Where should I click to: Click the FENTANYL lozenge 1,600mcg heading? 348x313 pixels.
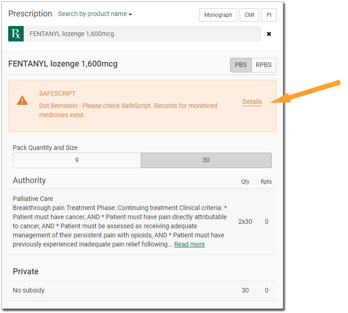(63, 64)
